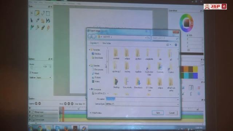
Task: Click the Cancel button
Action: coord(171,113)
